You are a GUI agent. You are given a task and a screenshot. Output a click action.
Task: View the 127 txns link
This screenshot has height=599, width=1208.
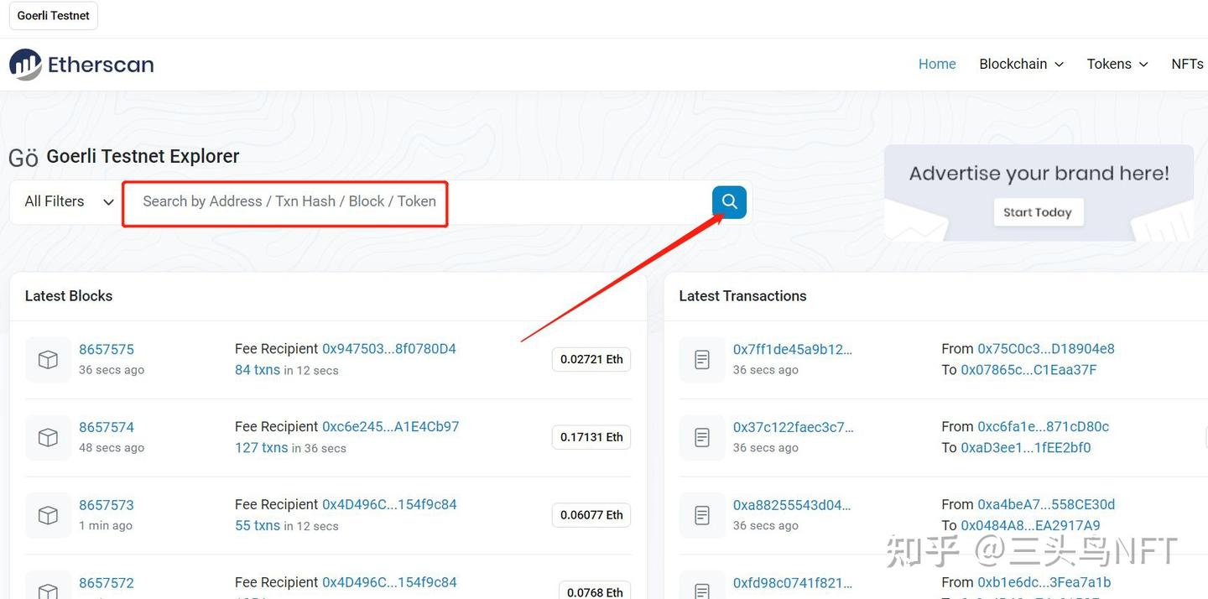point(262,448)
